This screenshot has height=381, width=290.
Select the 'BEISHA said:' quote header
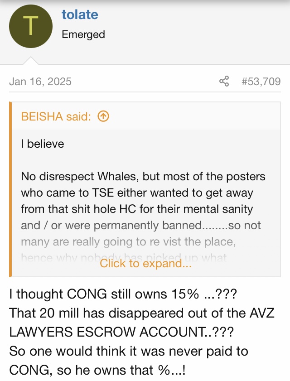(56, 116)
